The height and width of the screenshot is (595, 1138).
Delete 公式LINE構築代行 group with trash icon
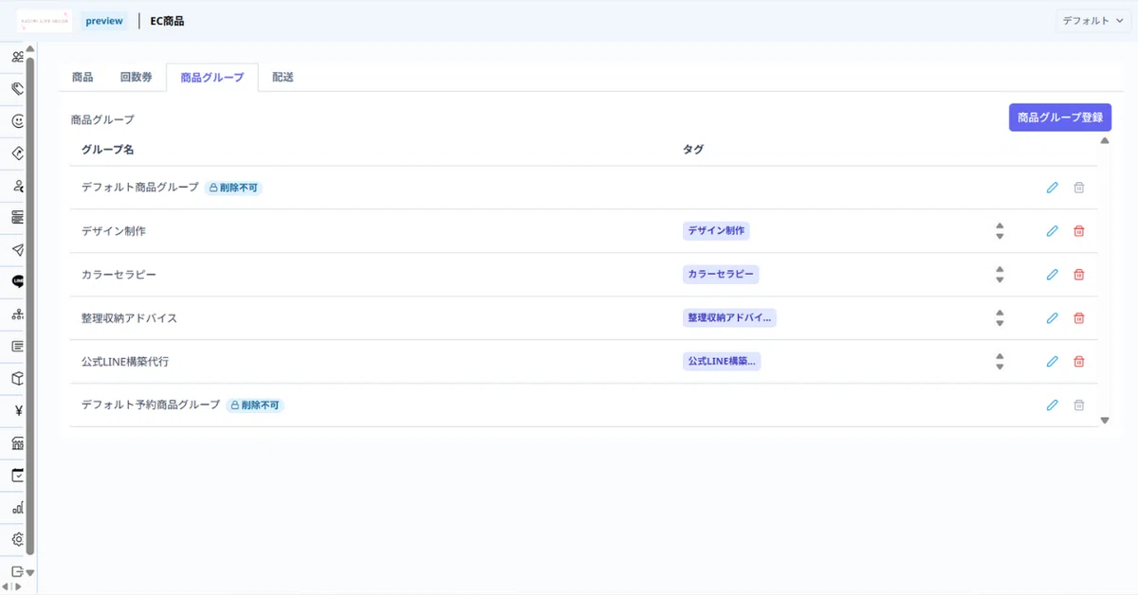click(x=1078, y=361)
